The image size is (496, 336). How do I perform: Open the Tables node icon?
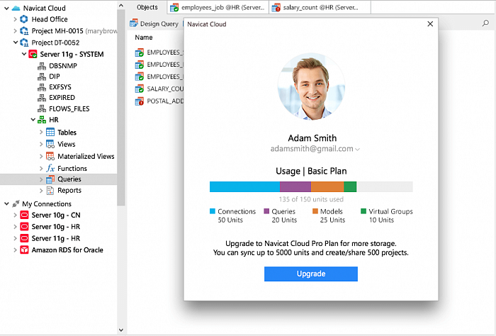(x=50, y=133)
